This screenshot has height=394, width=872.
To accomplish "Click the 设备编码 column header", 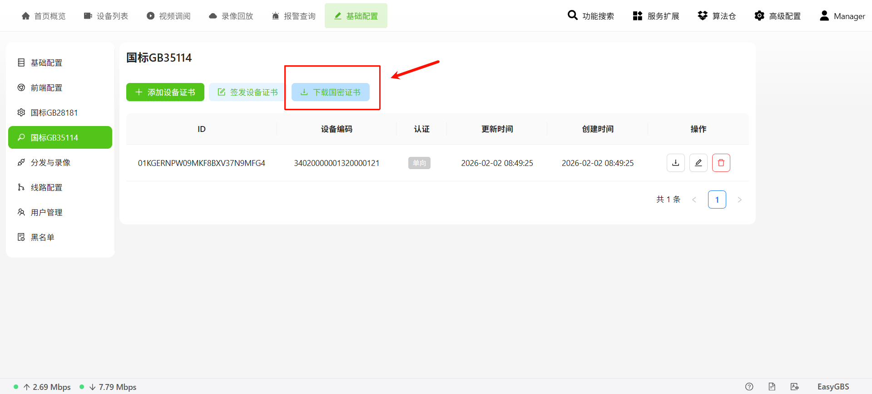I will (337, 129).
